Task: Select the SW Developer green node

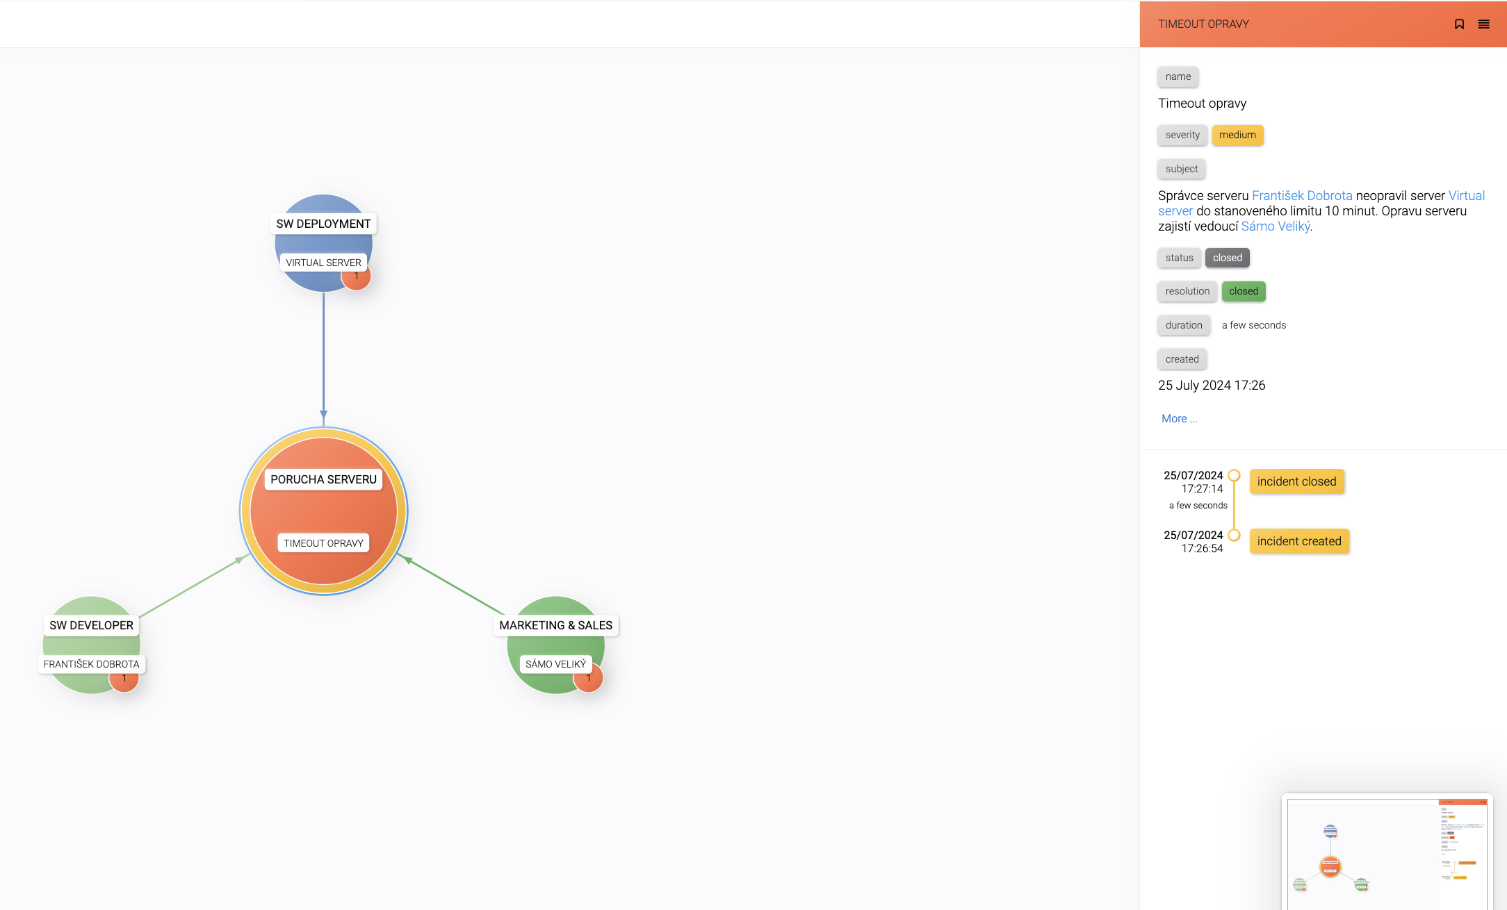Action: (x=90, y=643)
